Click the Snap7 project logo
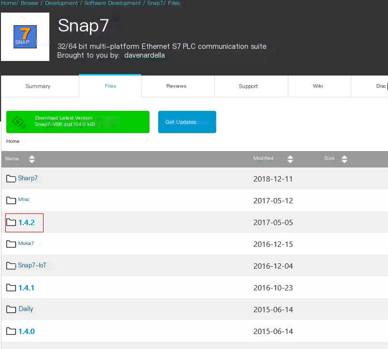This screenshot has width=388, height=349. [25, 37]
